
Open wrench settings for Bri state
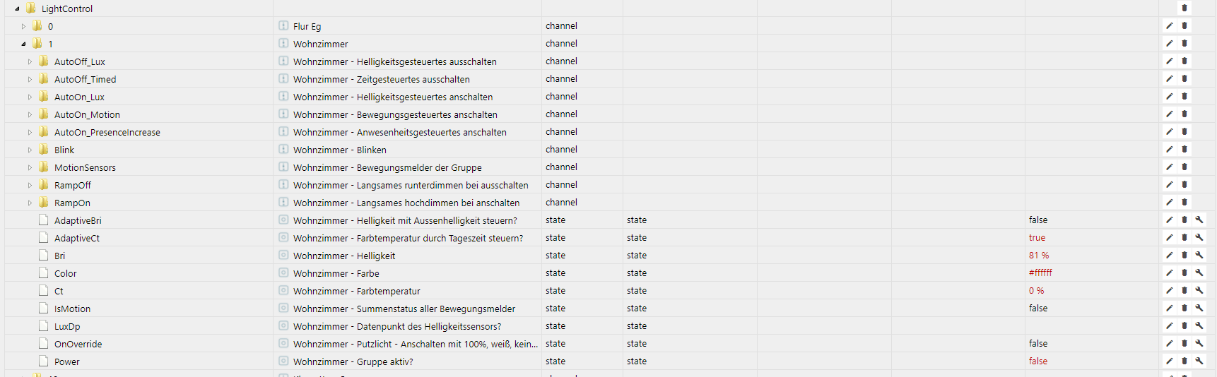pos(1199,255)
